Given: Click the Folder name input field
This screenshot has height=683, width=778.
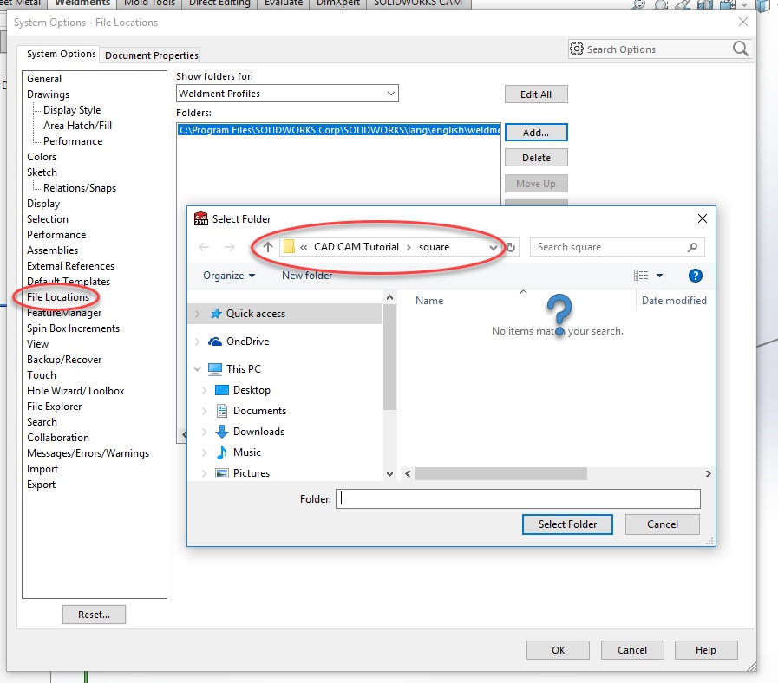Looking at the screenshot, I should click(x=518, y=499).
